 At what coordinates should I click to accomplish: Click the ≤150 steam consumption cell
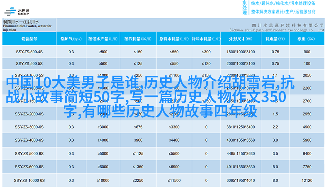coord(138,52)
